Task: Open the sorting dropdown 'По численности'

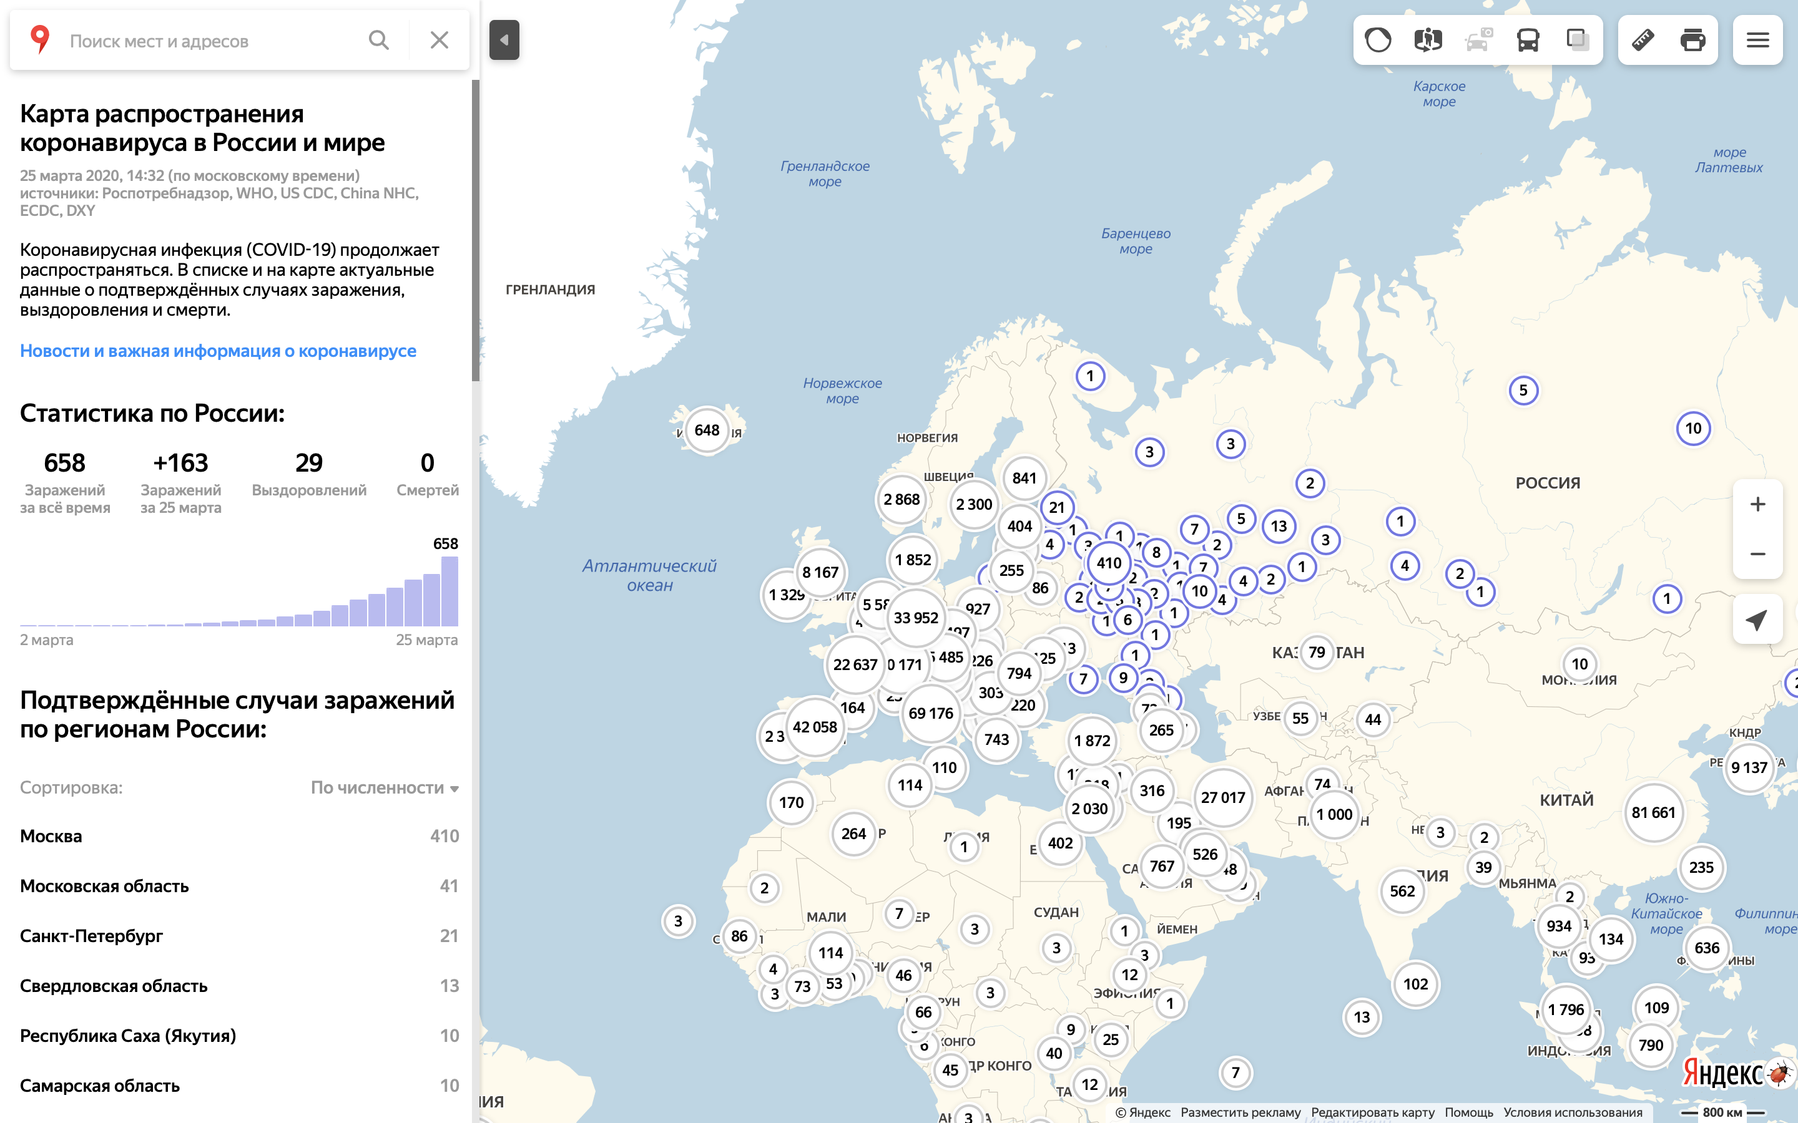Action: pos(383,787)
